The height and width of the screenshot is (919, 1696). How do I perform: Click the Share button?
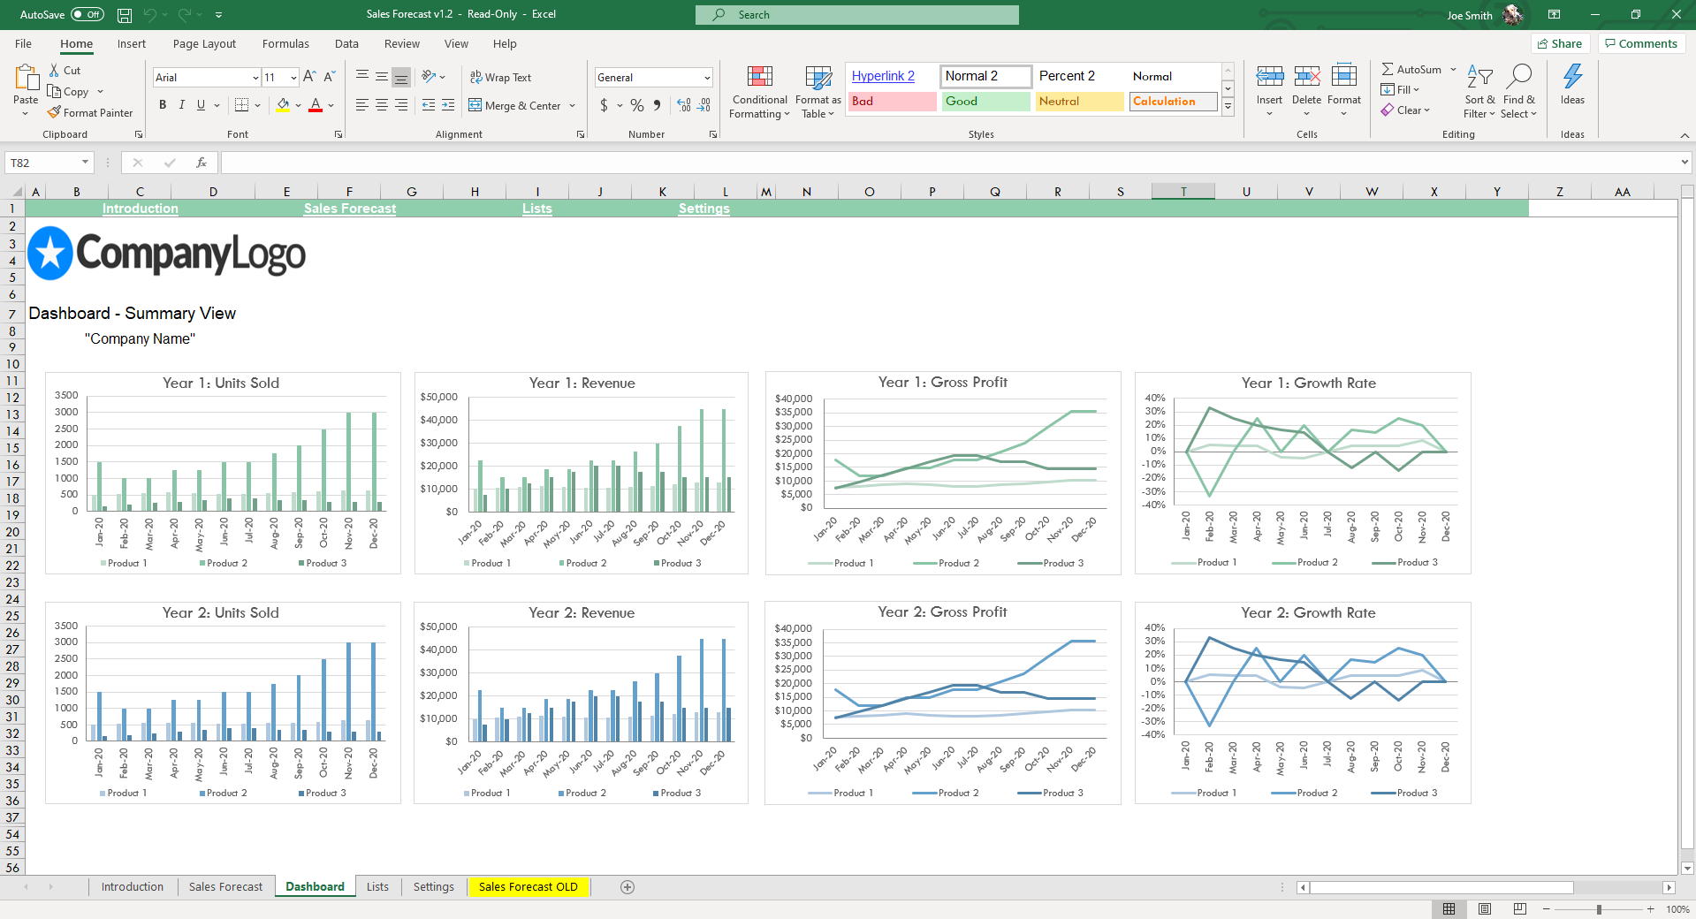(1560, 43)
